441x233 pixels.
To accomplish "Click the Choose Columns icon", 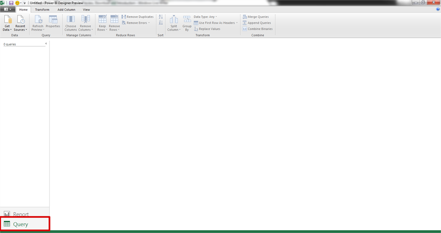I will click(71, 19).
